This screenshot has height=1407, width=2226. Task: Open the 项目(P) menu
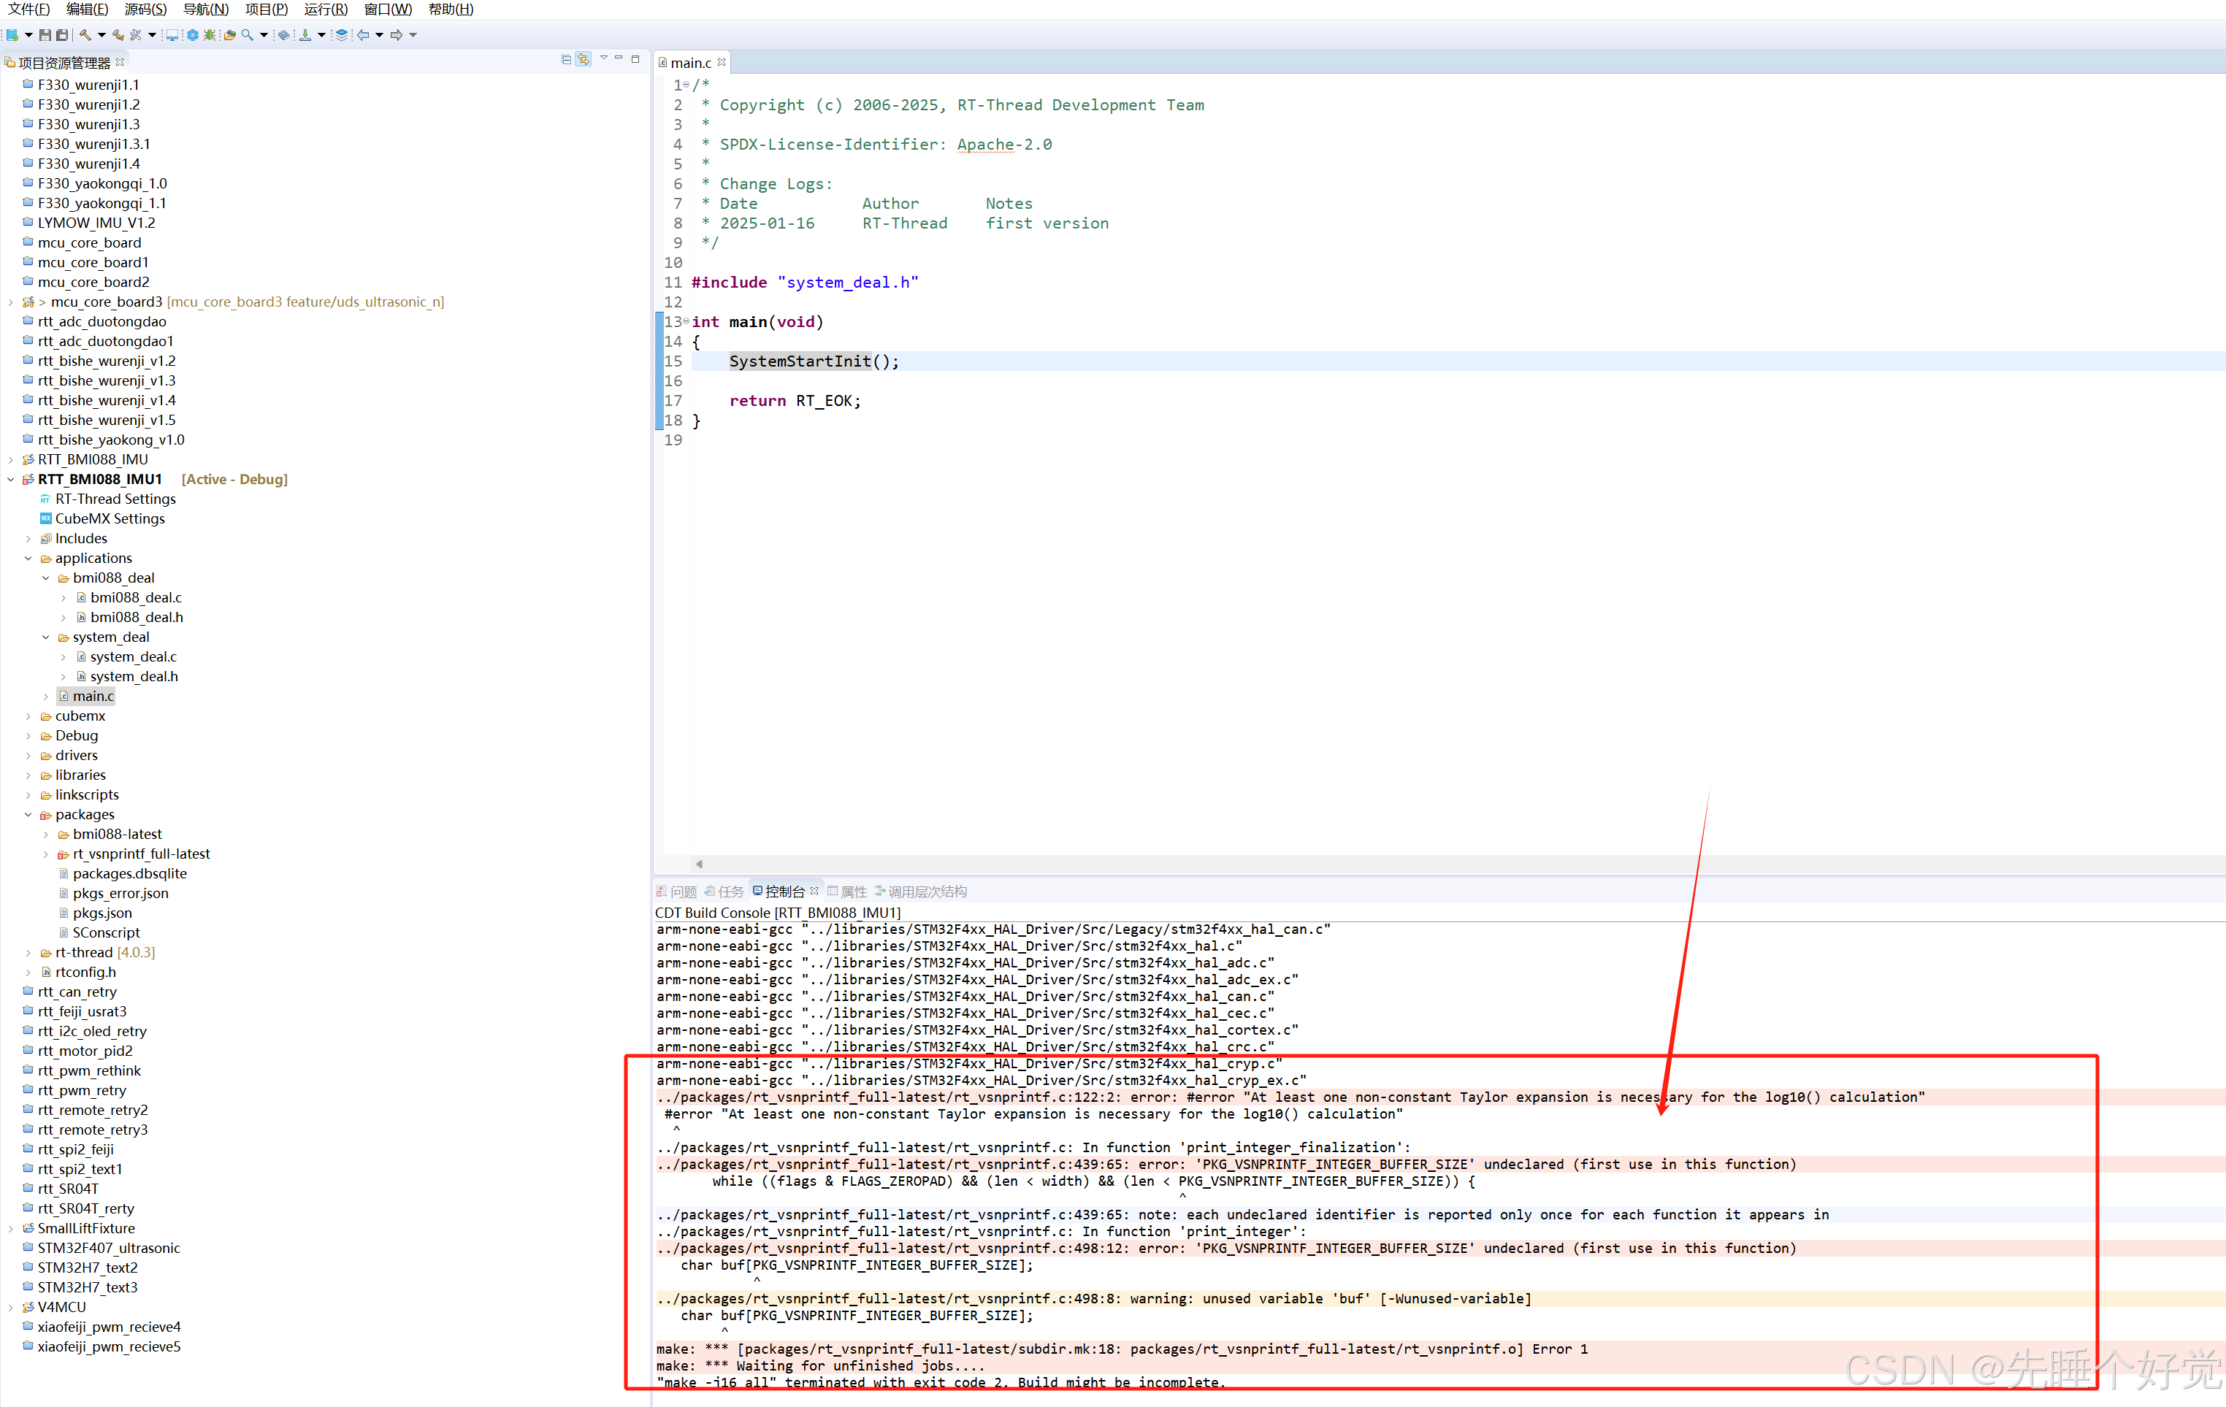[x=265, y=9]
